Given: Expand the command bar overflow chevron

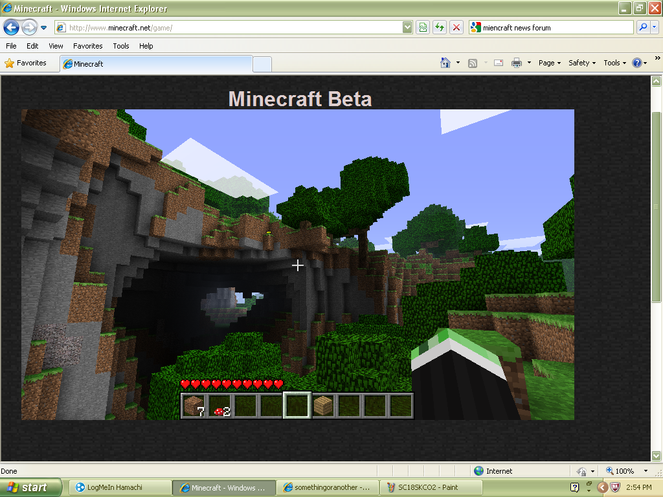Looking at the screenshot, I should pos(658,58).
